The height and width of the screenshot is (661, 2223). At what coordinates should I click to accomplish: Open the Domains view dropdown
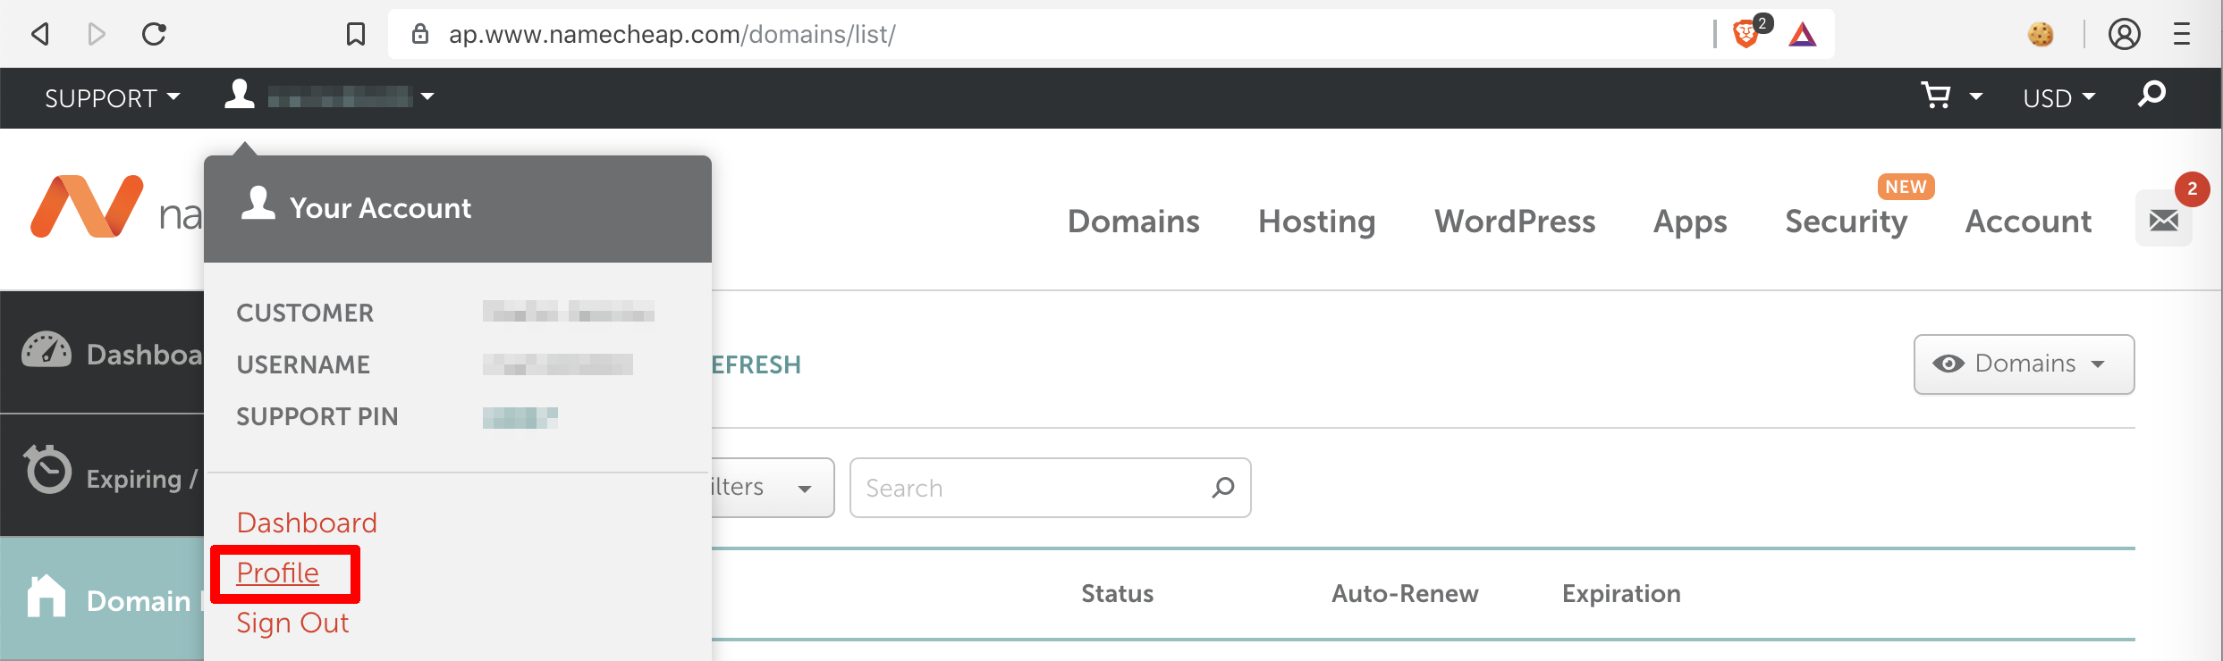2024,364
